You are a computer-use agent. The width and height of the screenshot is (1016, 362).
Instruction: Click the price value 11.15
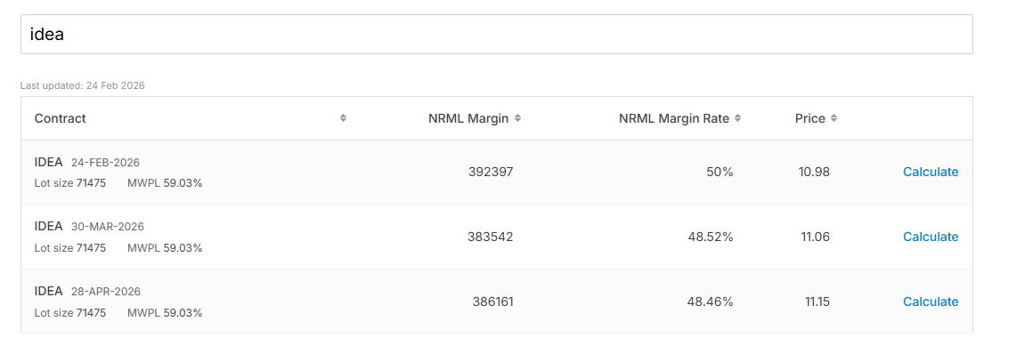coord(817,302)
